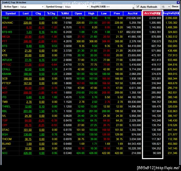This screenshot has height=171, width=181.
Task: Select the DTAC symbol
Action: [x=5, y=130]
